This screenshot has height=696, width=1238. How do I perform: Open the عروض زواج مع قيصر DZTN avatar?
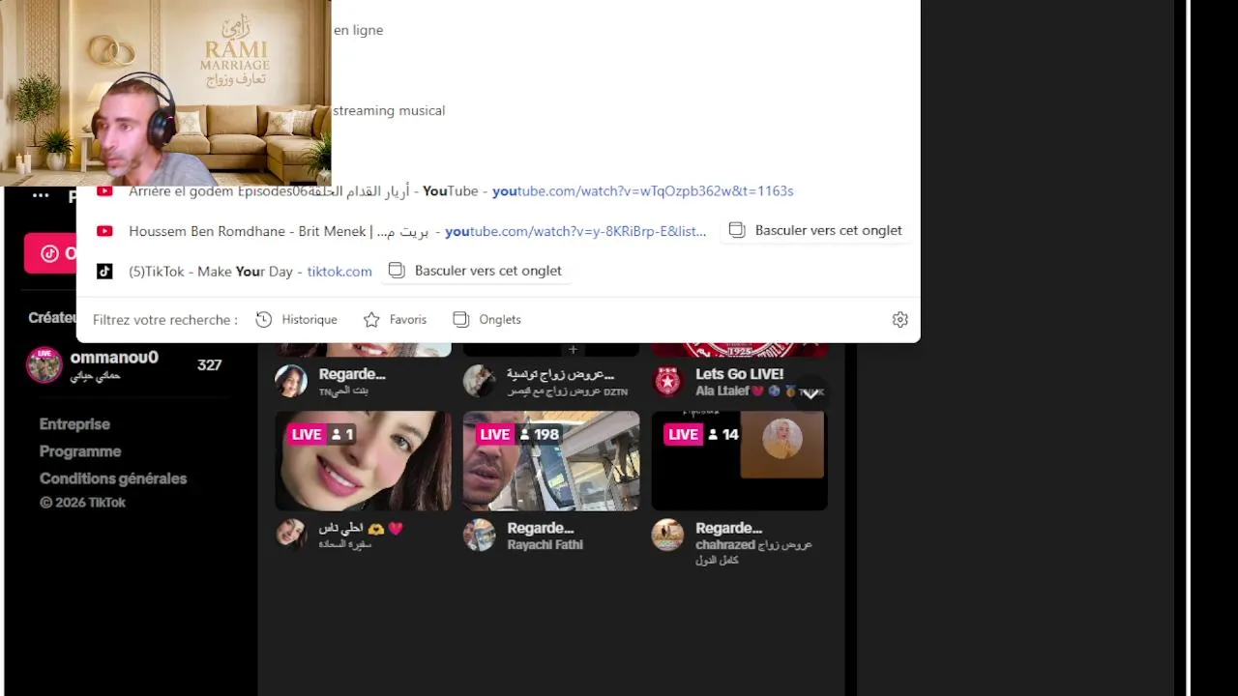[479, 381]
